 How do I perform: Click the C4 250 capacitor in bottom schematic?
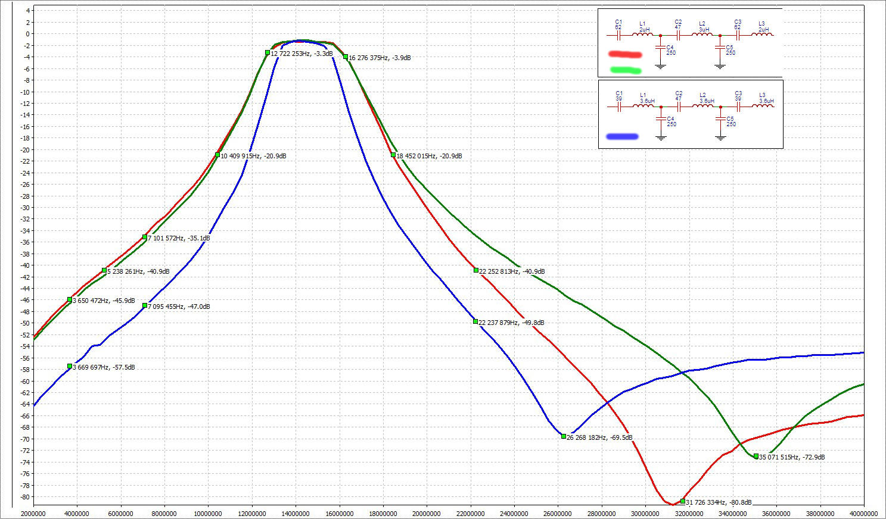(661, 119)
